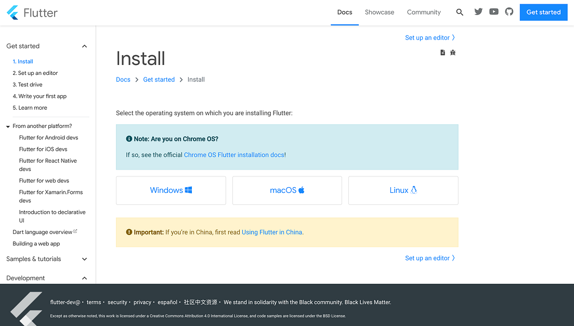Open the Chrome OS Flutter installation docs link
574x326 pixels.
[234, 154]
